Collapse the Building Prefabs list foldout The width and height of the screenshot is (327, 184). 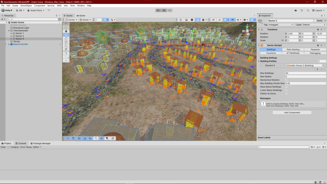click(x=259, y=61)
